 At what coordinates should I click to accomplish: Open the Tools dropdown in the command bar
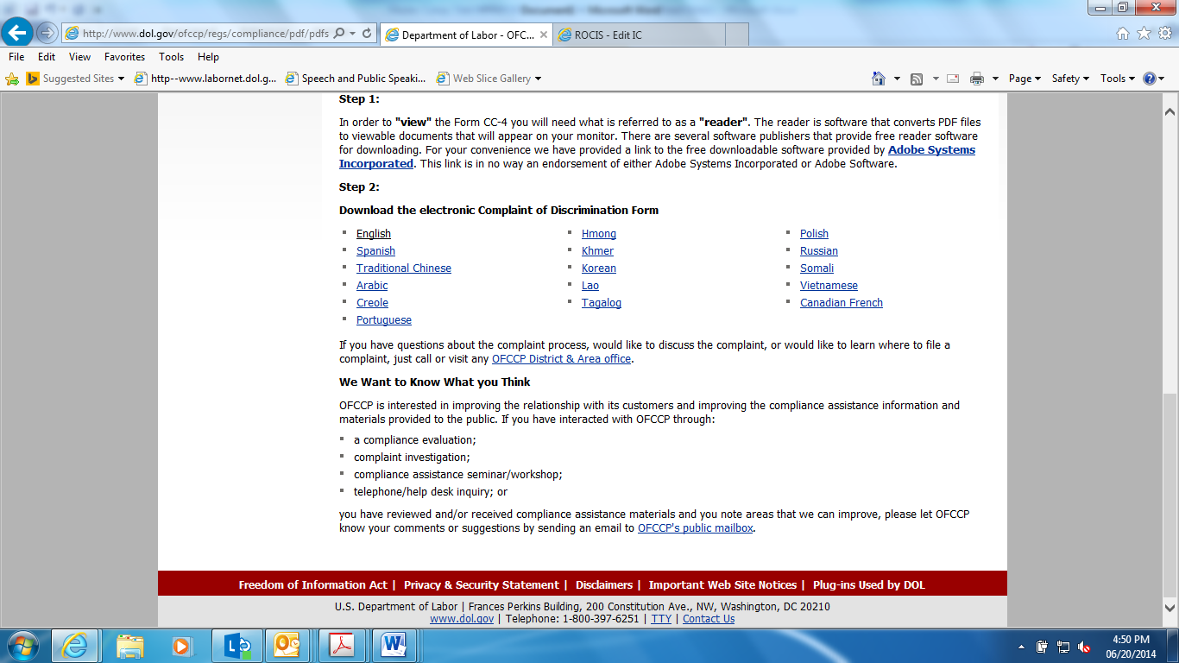pyautogui.click(x=1118, y=79)
